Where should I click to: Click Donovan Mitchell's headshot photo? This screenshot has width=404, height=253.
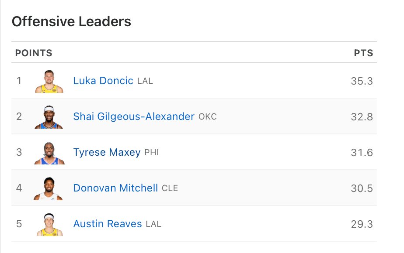pyautogui.click(x=49, y=188)
